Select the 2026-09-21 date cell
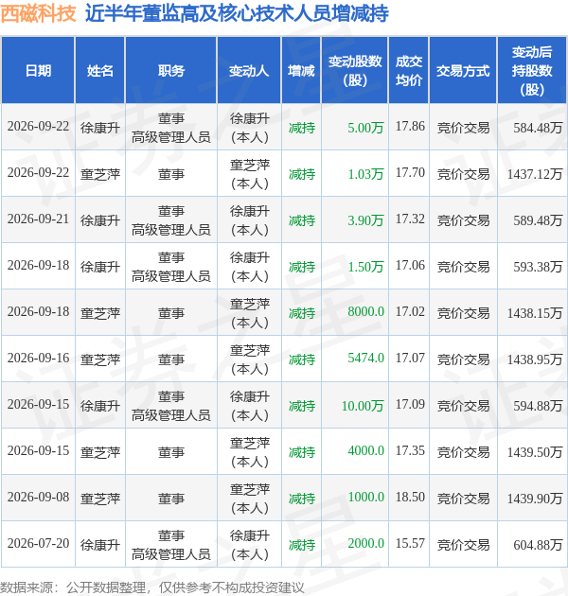Screen dimensions: 568x596 (x=38, y=219)
